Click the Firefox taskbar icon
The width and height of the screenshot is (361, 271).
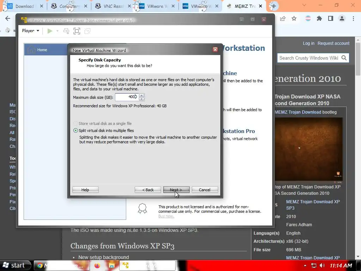tap(97, 266)
